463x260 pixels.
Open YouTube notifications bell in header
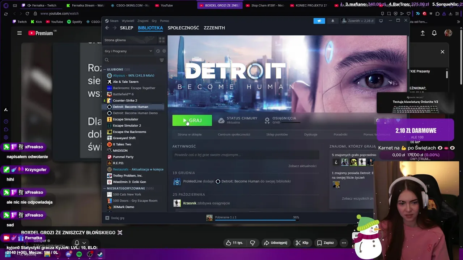click(434, 33)
